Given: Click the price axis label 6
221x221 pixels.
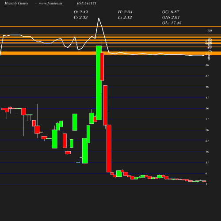Looking at the screenshot, I should (206, 173).
